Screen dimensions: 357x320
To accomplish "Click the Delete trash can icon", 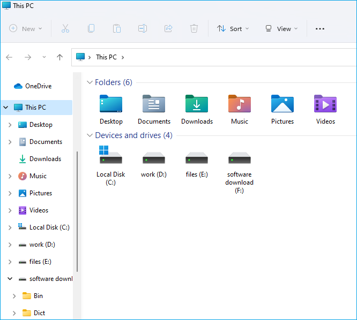I will [x=194, y=29].
